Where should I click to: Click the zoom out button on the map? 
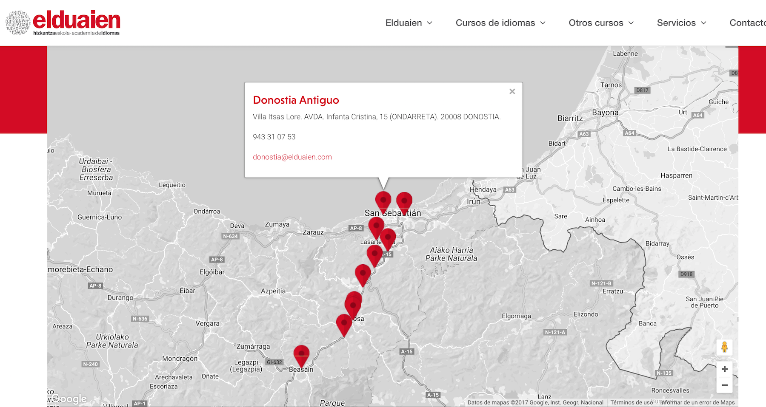click(725, 385)
